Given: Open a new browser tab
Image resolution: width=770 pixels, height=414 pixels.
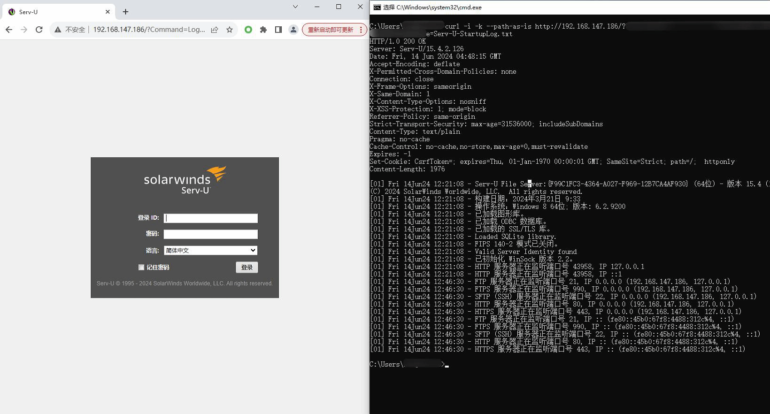Looking at the screenshot, I should click(x=125, y=12).
